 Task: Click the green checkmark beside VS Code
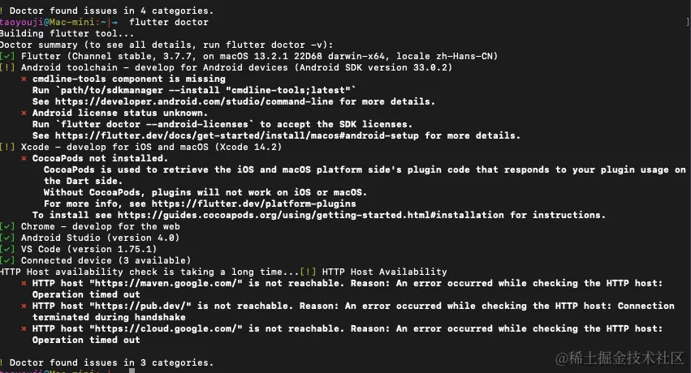tap(7, 249)
